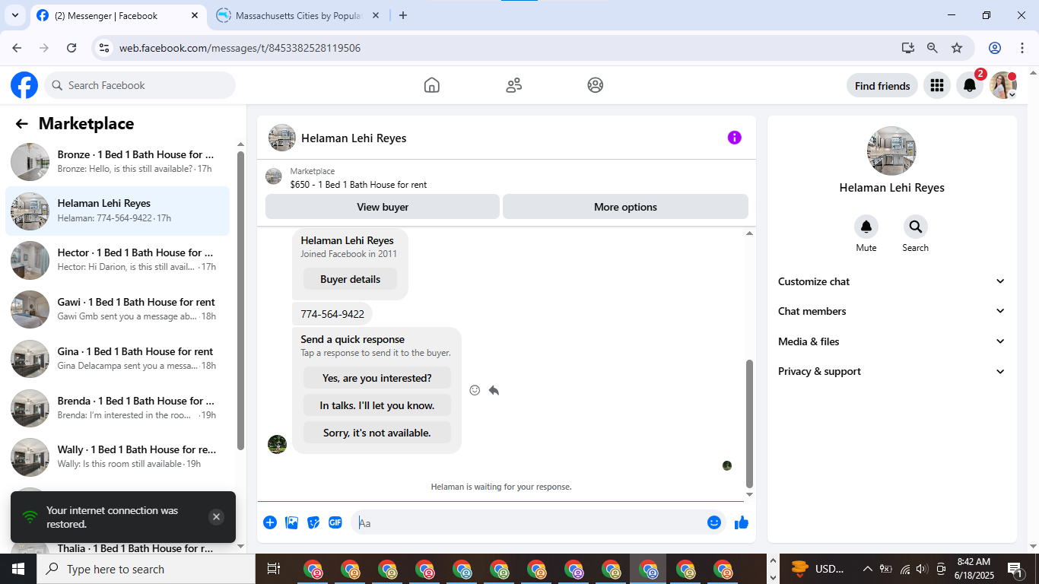This screenshot has height=584, width=1039.
Task: React to the quick response message
Action: pyautogui.click(x=475, y=390)
